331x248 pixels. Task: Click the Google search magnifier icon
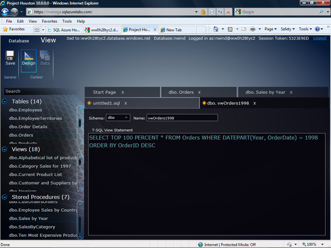click(x=321, y=11)
